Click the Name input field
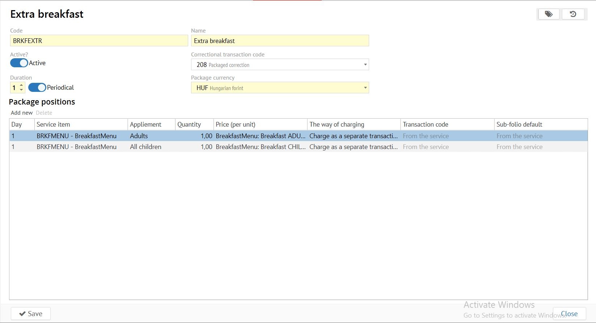Screen dimensions: 596x323 coord(280,41)
